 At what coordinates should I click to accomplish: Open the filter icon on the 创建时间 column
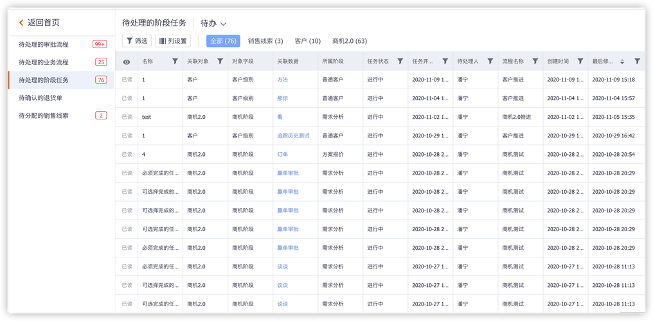(580, 61)
